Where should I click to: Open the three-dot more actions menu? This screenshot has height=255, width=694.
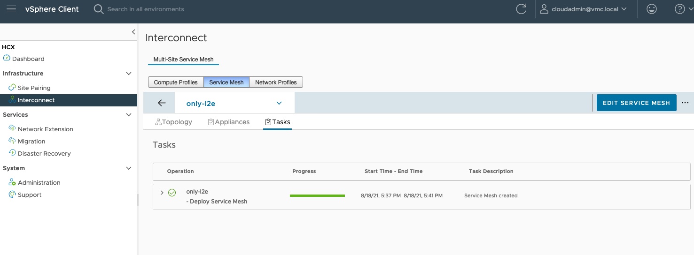[685, 103]
